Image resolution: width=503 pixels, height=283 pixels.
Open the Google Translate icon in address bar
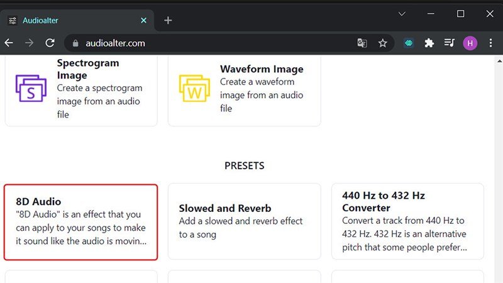(x=362, y=43)
